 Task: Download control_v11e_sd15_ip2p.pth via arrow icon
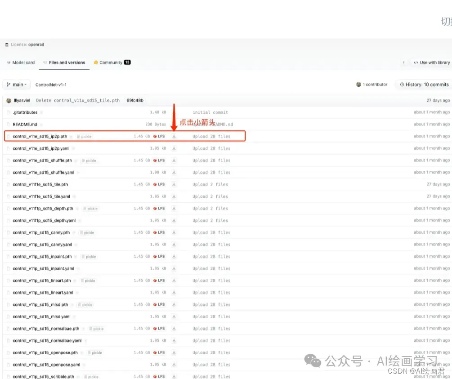174,136
